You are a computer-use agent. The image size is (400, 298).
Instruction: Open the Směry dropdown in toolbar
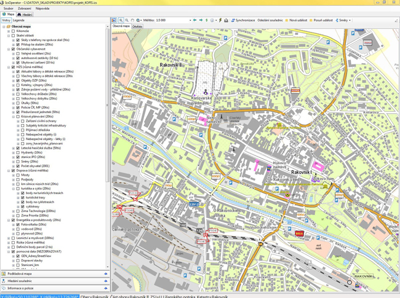pyautogui.click(x=344, y=20)
